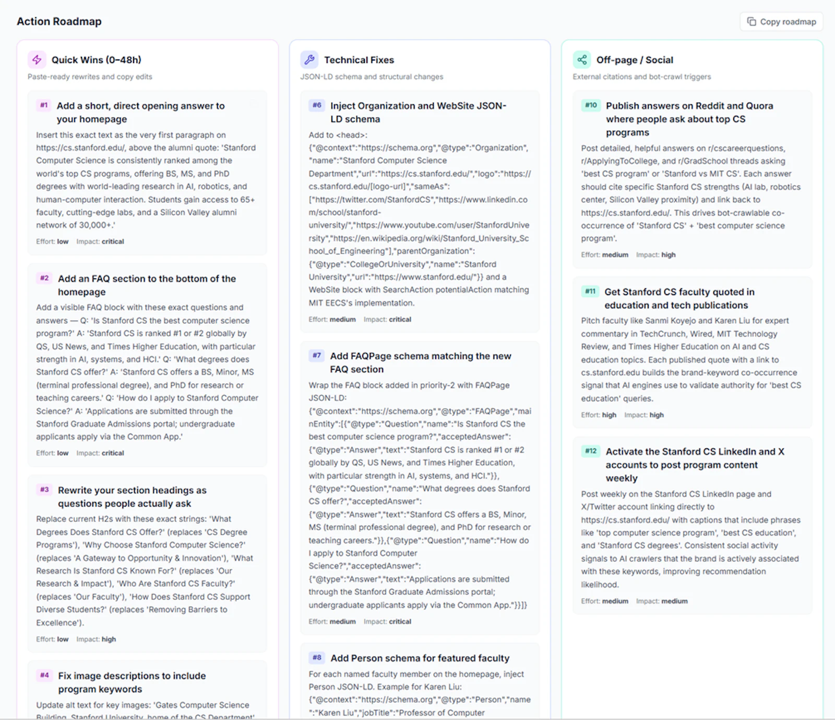Select the Technical Fixes column title
The width and height of the screenshot is (835, 720).
click(x=359, y=60)
